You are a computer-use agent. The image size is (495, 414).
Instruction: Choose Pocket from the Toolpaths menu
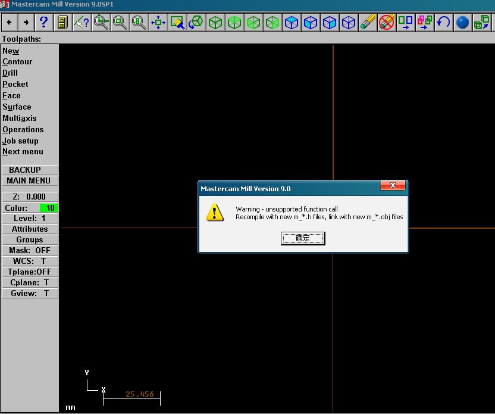[15, 85]
